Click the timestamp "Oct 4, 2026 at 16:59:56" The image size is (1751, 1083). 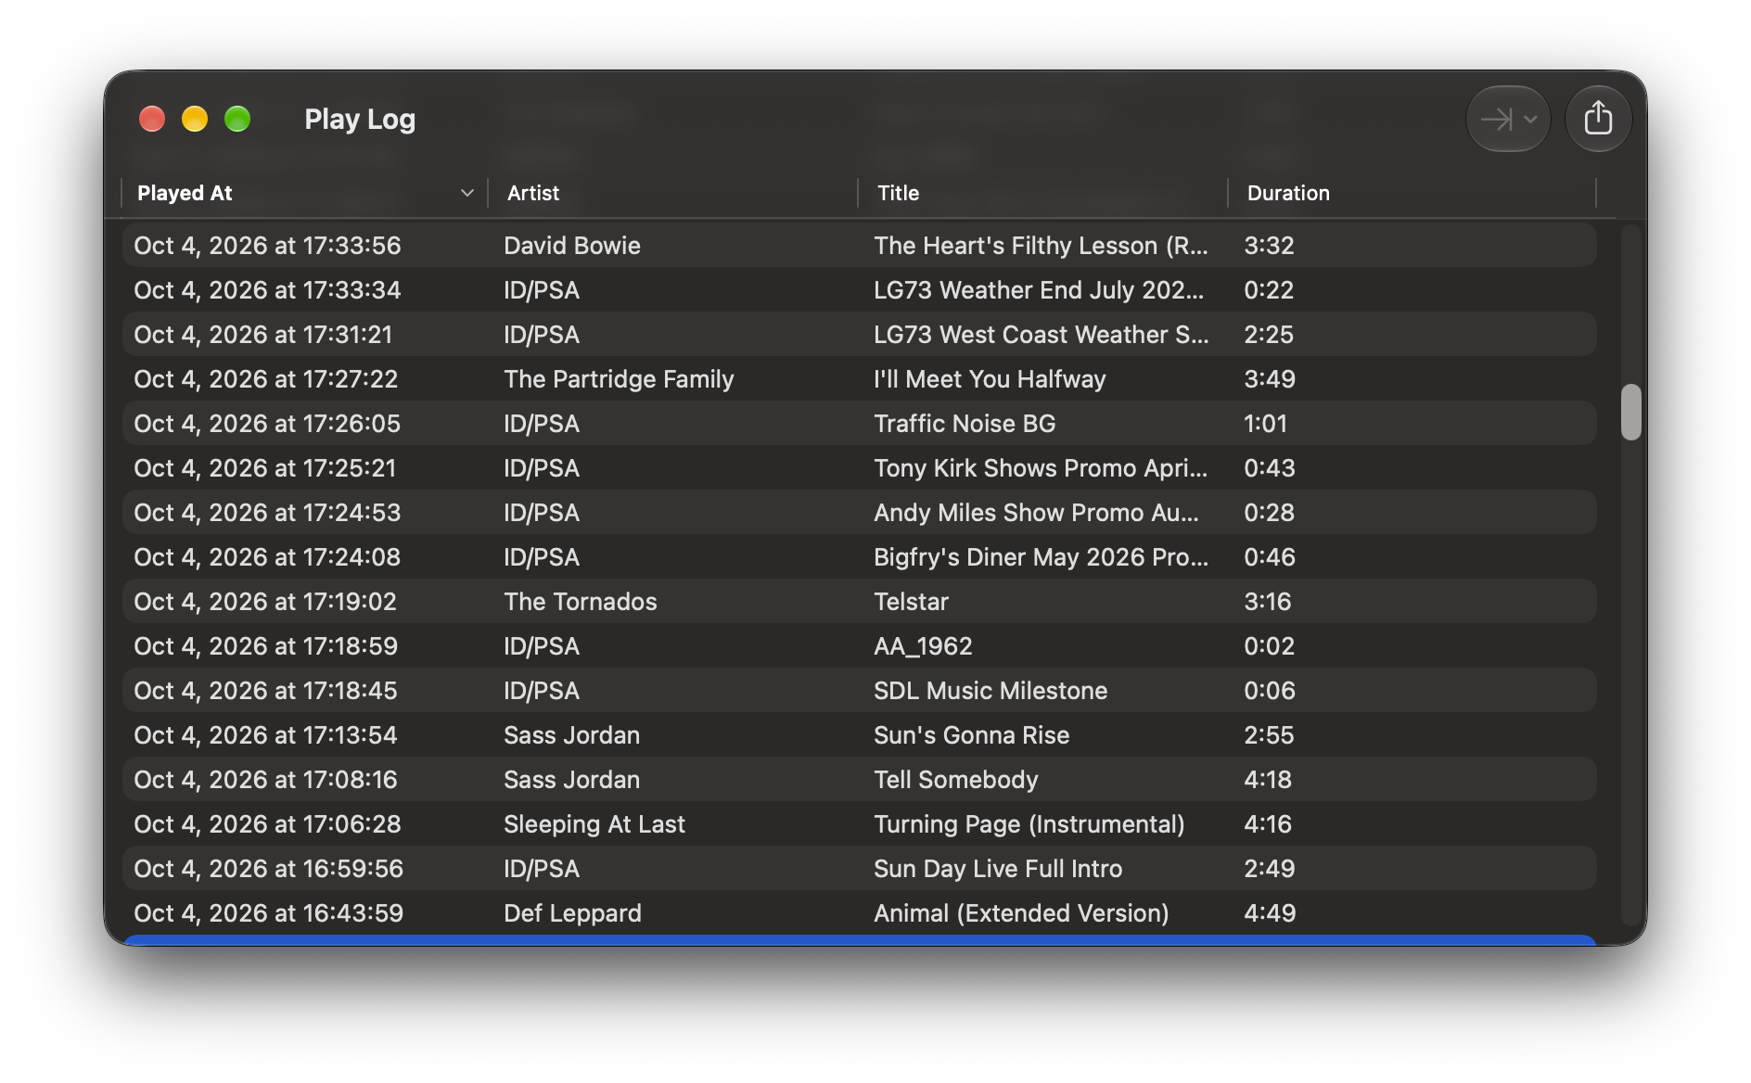[268, 869]
